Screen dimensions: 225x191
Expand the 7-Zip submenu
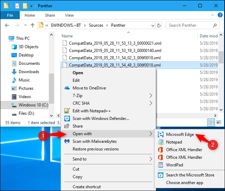point(151,95)
